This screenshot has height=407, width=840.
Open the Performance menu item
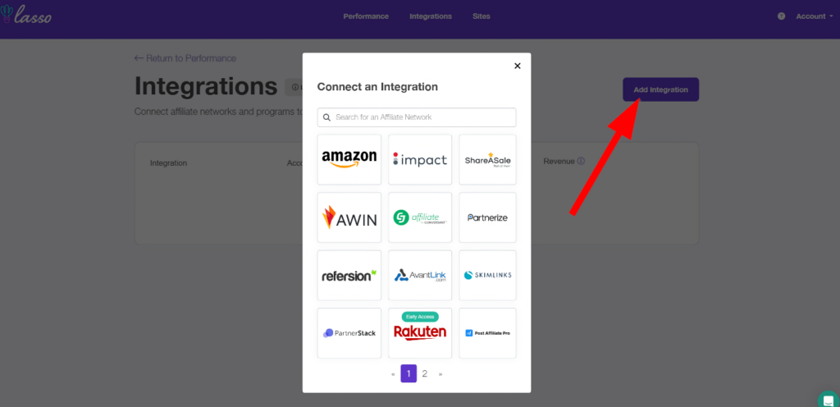click(x=366, y=16)
